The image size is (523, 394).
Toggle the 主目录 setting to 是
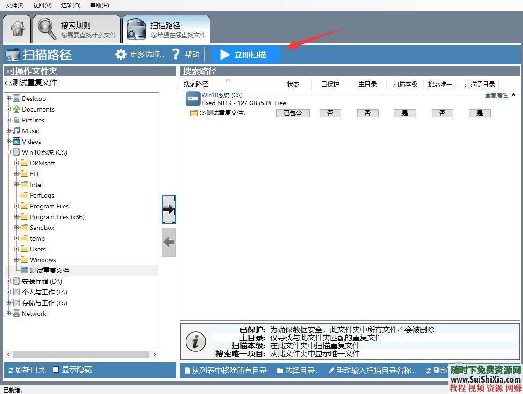click(x=368, y=113)
